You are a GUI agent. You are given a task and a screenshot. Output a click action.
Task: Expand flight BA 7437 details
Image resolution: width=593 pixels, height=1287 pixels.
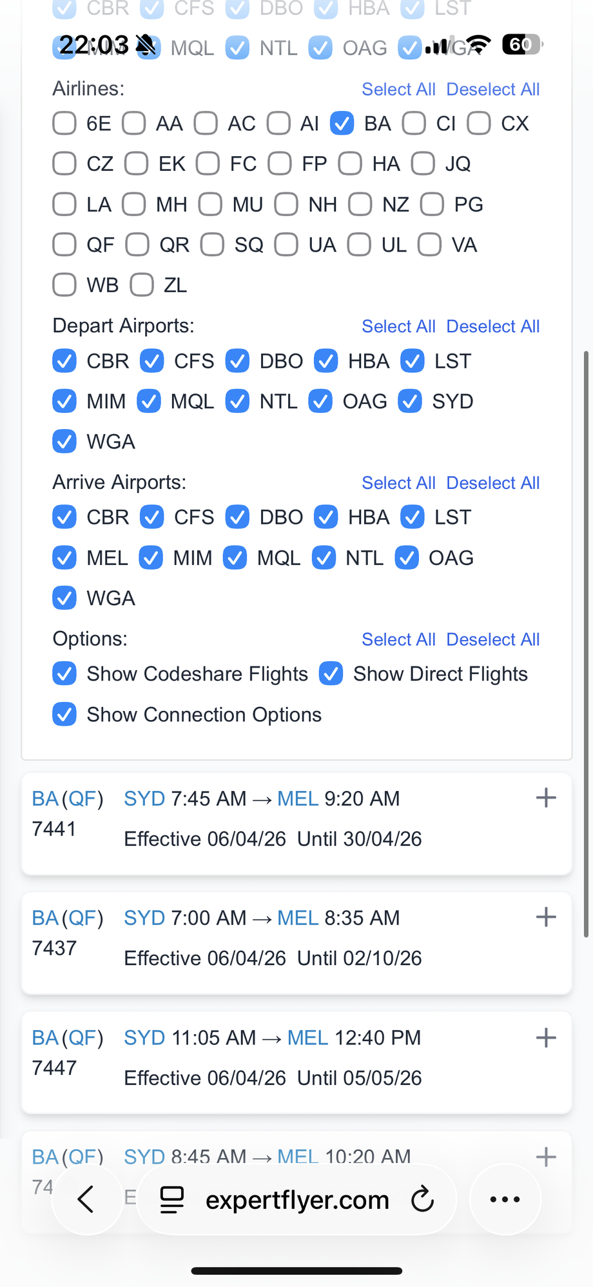point(546,917)
